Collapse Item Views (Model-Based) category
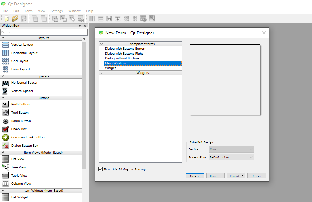The height and width of the screenshot is (202, 312). [x=3, y=152]
